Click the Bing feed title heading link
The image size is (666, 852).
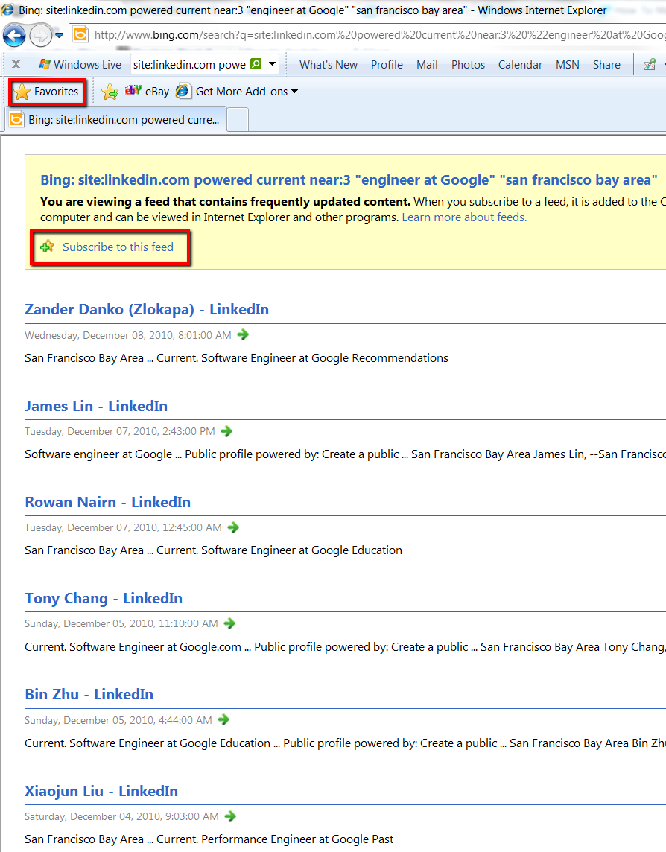(x=349, y=179)
